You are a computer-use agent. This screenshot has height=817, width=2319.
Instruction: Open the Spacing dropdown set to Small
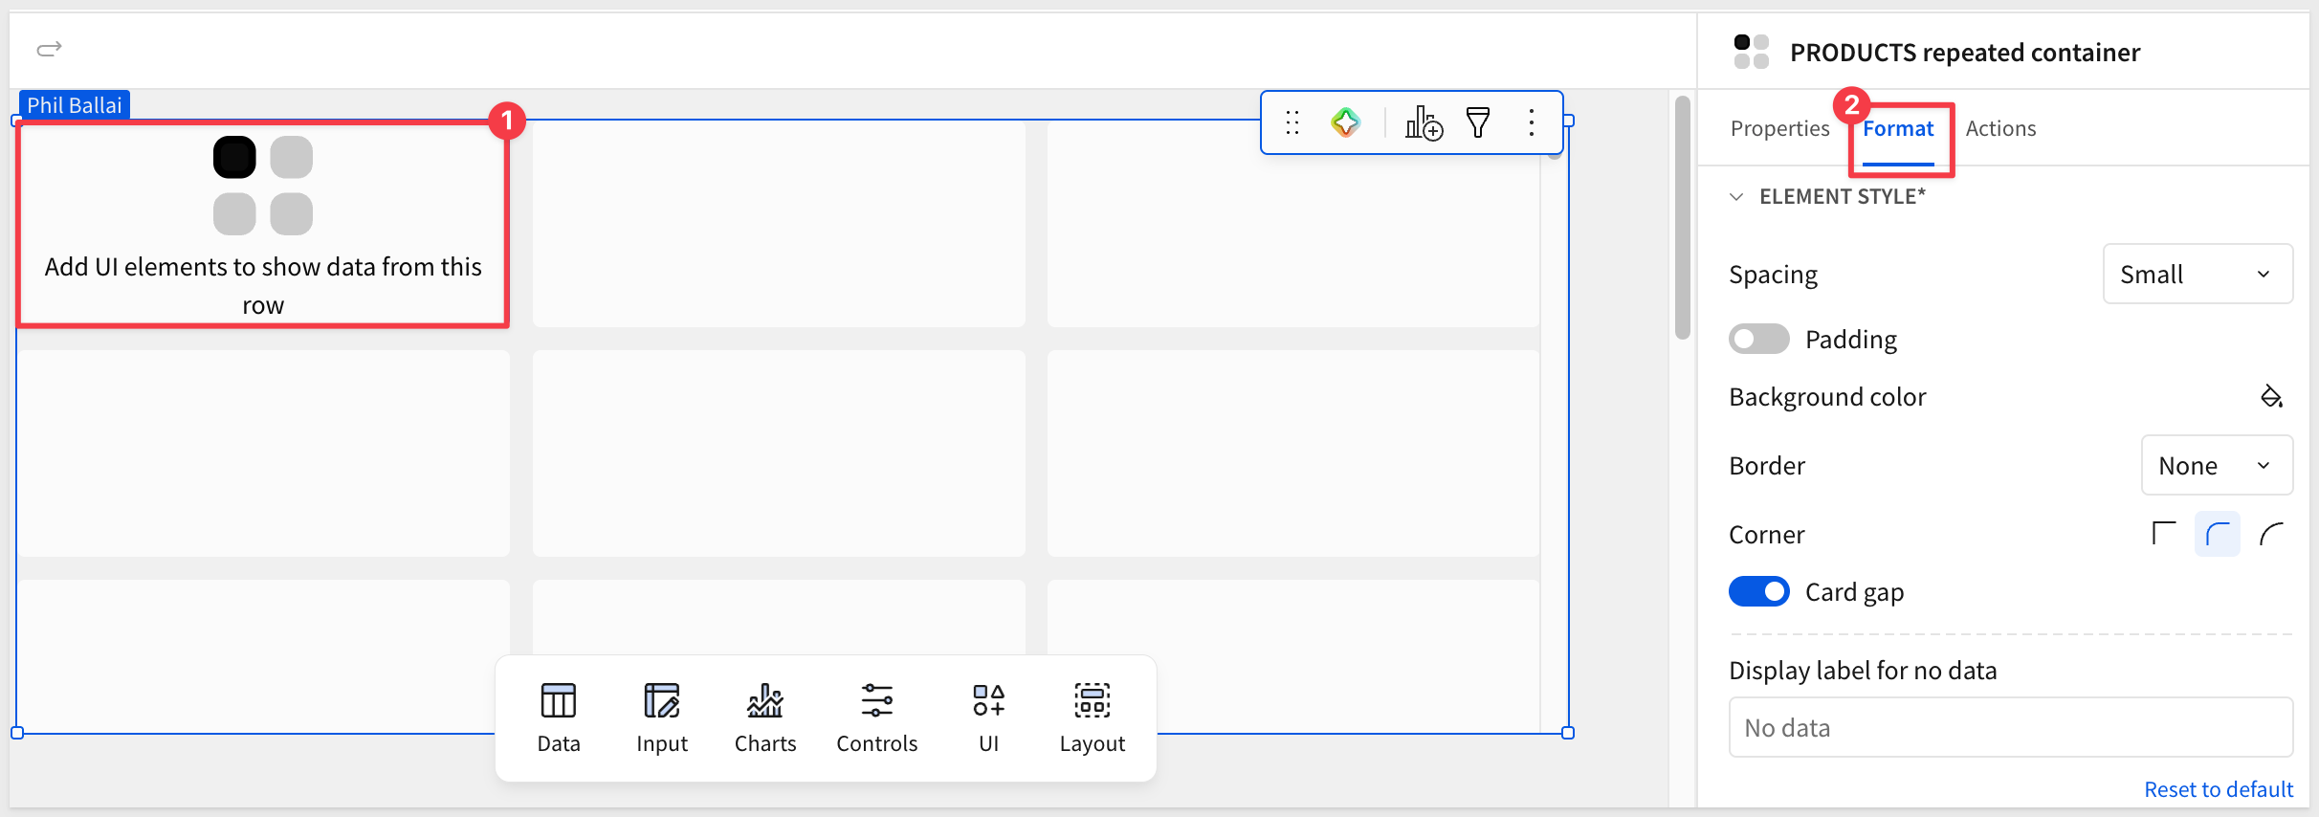[x=2198, y=275]
